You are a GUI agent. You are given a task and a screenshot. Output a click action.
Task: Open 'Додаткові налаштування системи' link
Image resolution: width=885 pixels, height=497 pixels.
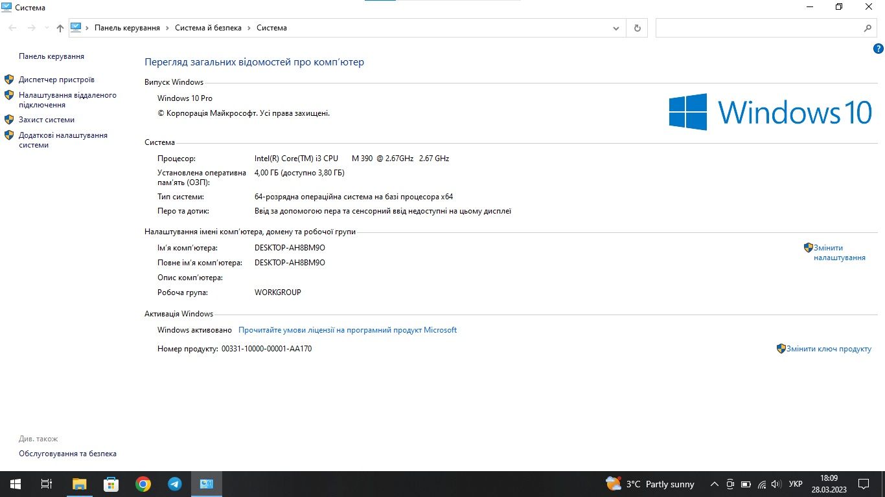(63, 140)
